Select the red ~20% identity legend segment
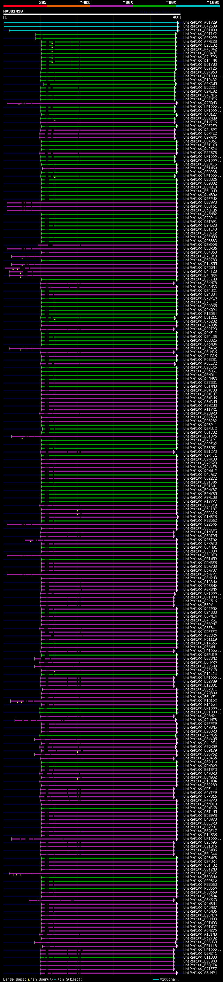The image size is (223, 982). pyautogui.click(x=25, y=6)
